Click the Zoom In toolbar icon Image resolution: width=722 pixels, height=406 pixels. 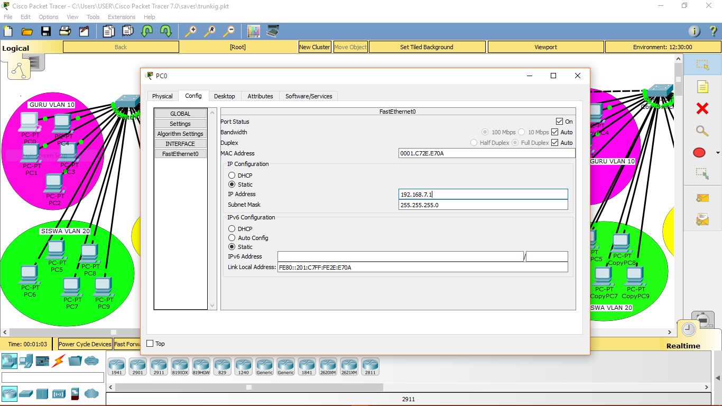coord(191,31)
